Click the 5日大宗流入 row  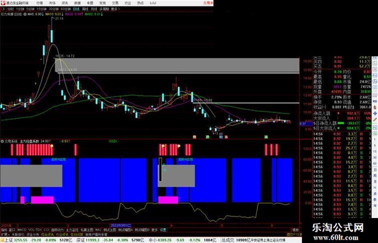(x=342, y=128)
